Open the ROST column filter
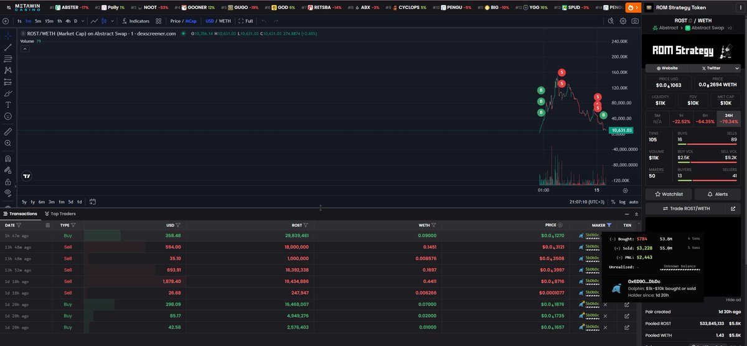This screenshot has width=747, height=346. click(305, 225)
